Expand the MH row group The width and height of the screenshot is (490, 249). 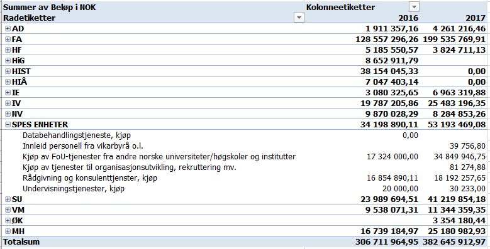(8, 231)
